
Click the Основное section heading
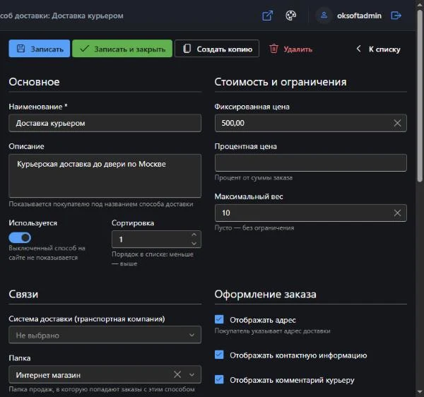[x=34, y=82]
